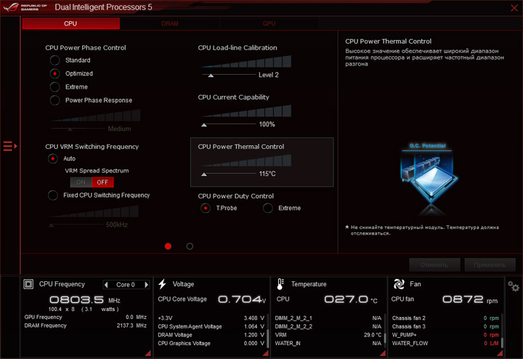Select Fixed CPU Switching Frequency
This screenshot has width=523, height=359.
pos(53,195)
